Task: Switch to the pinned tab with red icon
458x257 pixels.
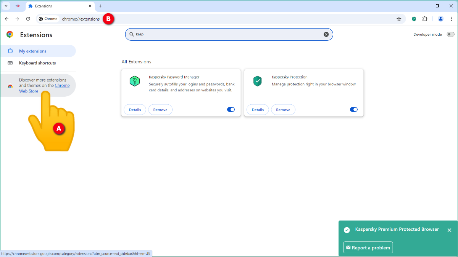Action: pos(18,6)
